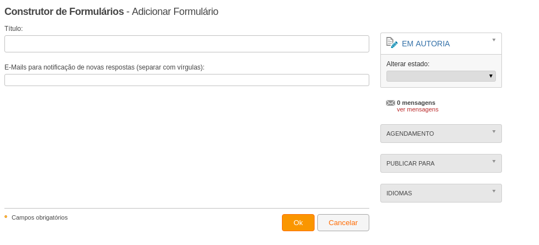The image size is (539, 245).
Task: Click the envelope messages icon
Action: click(390, 103)
